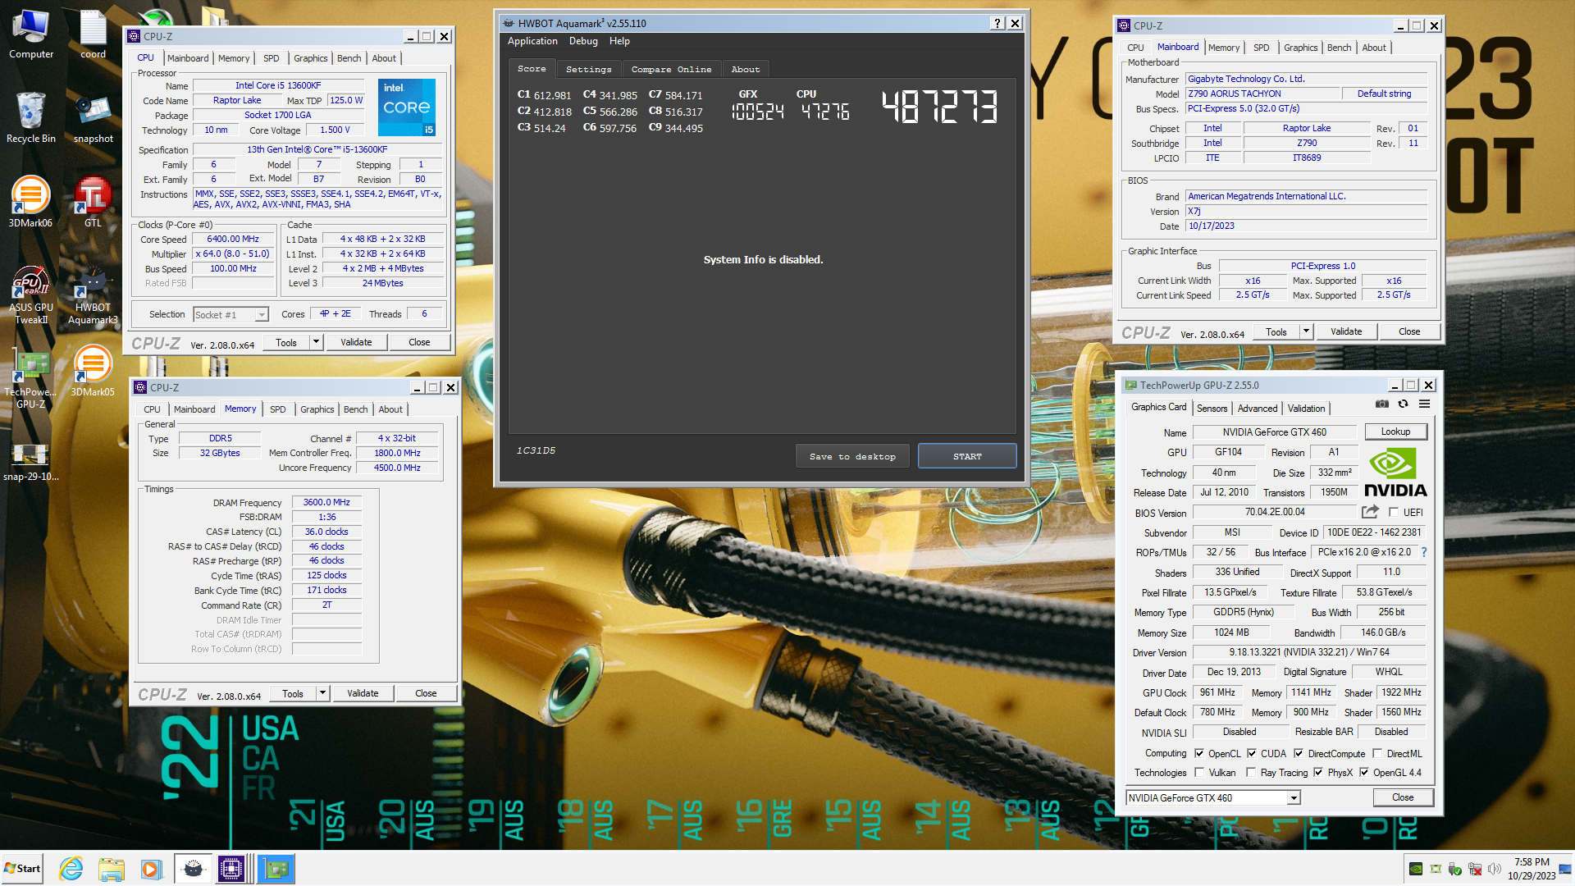Image resolution: width=1575 pixels, height=886 pixels.
Task: Switch to Compare Online tab in Aquamark
Action: 671,70
